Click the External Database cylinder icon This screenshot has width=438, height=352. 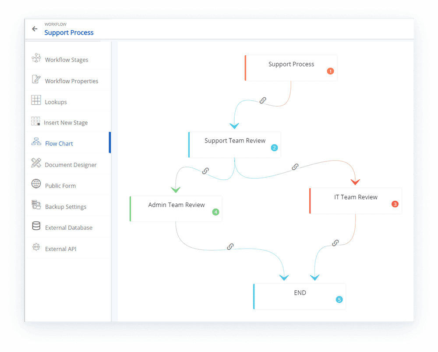click(36, 226)
